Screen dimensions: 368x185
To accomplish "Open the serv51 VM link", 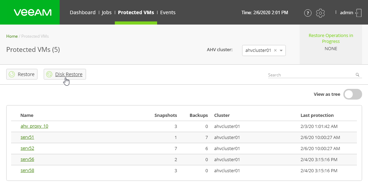I will pyautogui.click(x=27, y=137).
